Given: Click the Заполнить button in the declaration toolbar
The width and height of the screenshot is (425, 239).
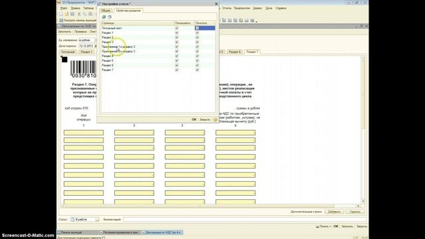Looking at the screenshot, I should tap(64, 32).
